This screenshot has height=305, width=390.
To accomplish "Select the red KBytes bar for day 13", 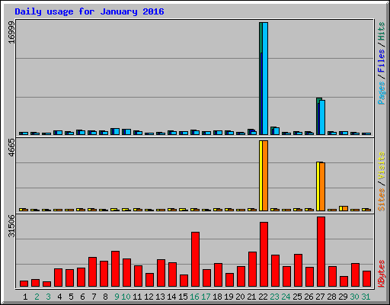I will [161, 273].
